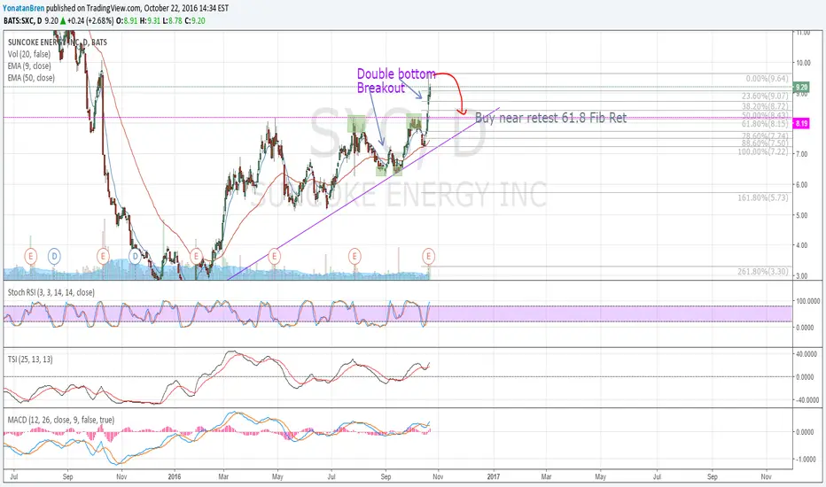Click the earnings E marker near late July 2015
Image resolution: width=826 pixels, height=487 pixels.
[30, 257]
